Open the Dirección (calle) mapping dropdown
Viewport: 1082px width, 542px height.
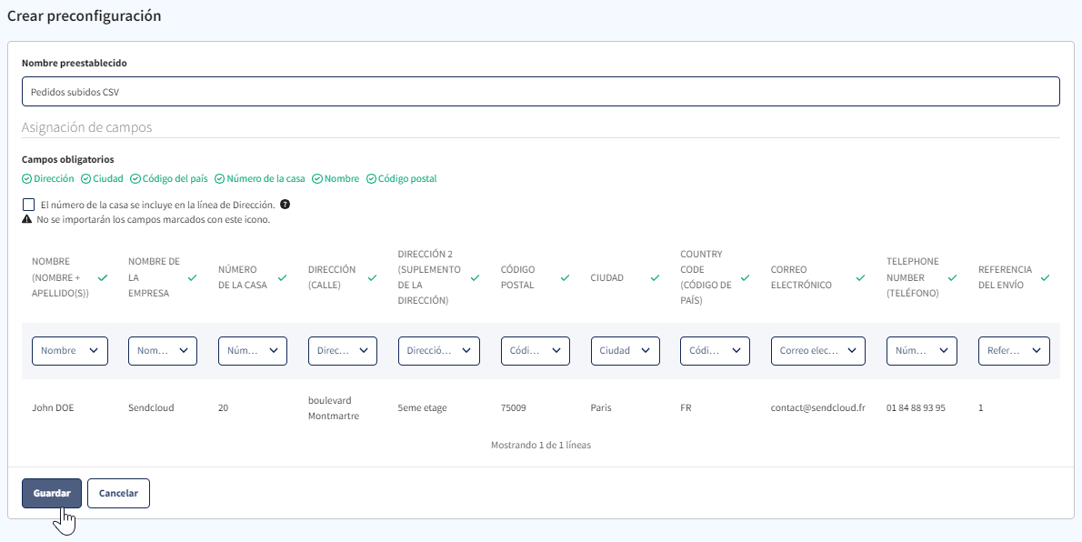(x=342, y=351)
